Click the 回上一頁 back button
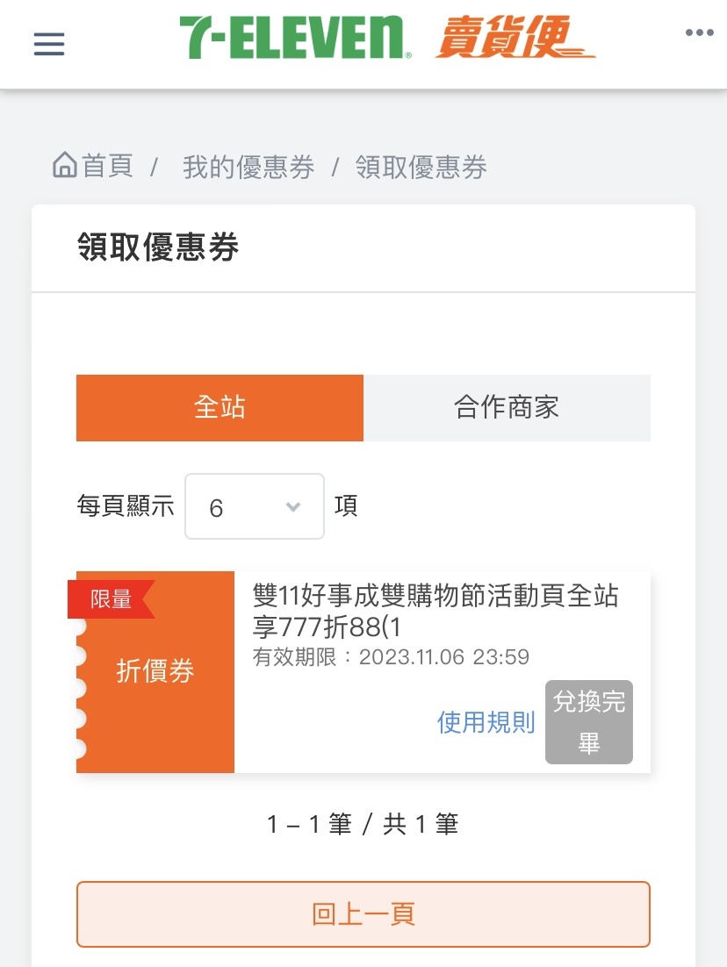Image resolution: width=727 pixels, height=967 pixels. tap(363, 914)
